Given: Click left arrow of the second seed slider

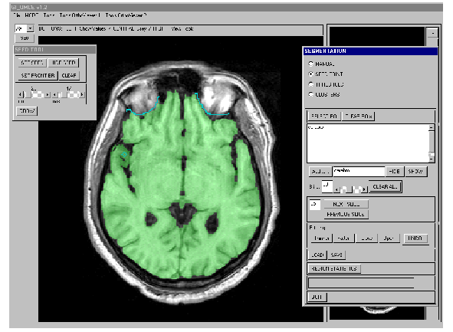Looking at the screenshot, I should (54, 94).
